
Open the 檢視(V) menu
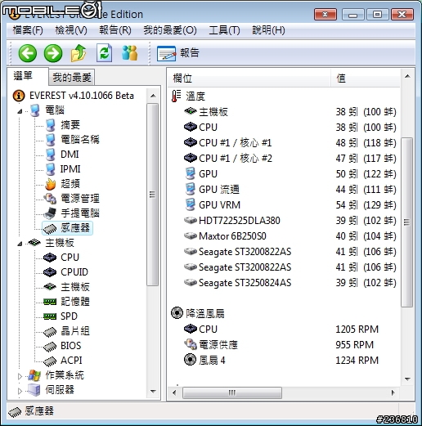point(71,30)
